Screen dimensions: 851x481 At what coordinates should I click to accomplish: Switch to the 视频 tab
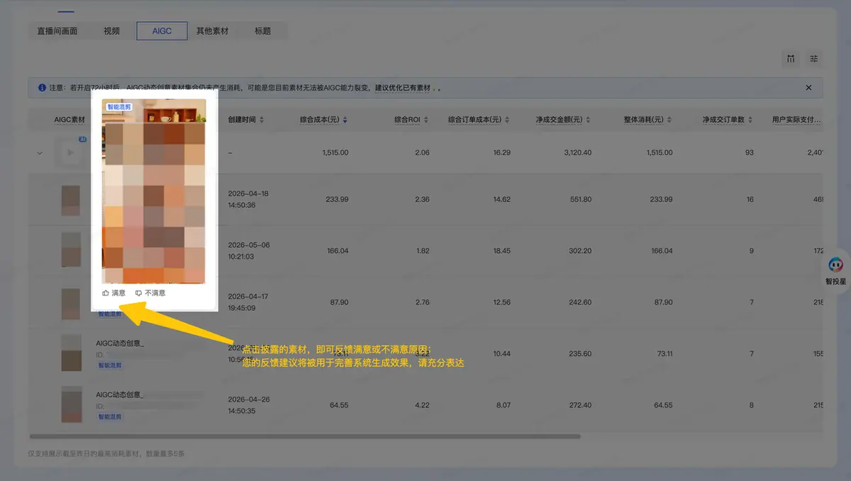tap(111, 31)
